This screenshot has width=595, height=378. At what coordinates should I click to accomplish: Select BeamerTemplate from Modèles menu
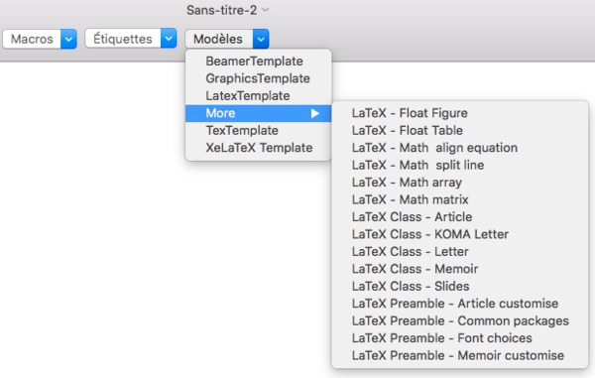259,62
